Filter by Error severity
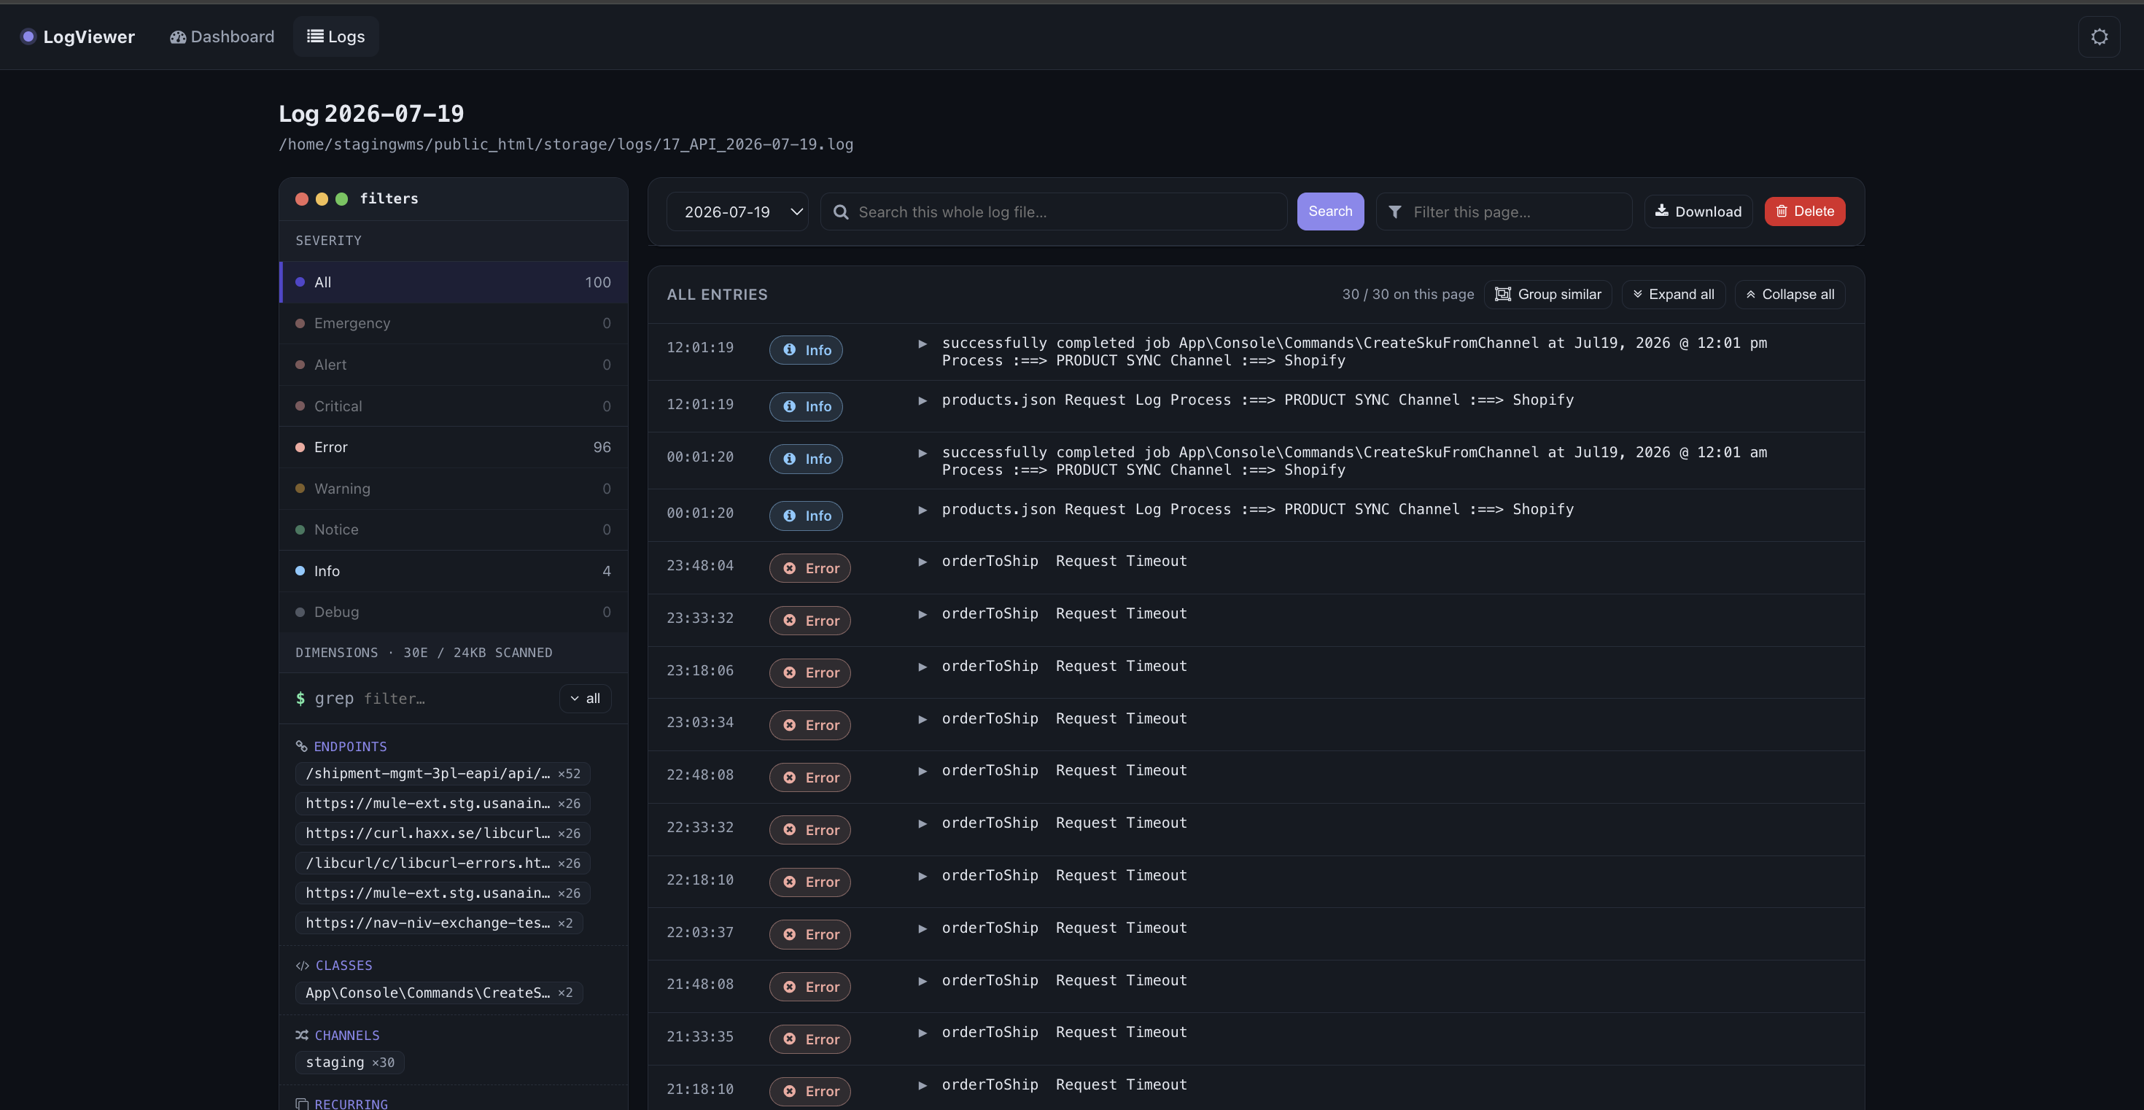Viewport: 2144px width, 1110px height. (454, 447)
